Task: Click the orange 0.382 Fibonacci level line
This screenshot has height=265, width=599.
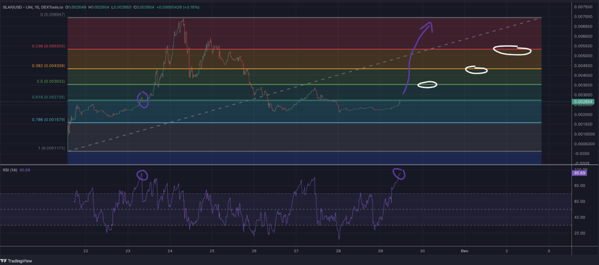Action: point(304,69)
